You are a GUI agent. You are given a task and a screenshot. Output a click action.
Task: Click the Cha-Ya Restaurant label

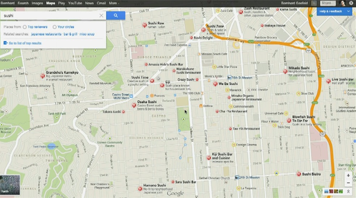click(233, 111)
